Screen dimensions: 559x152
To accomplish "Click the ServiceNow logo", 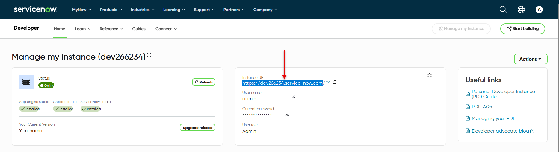I will (35, 10).
